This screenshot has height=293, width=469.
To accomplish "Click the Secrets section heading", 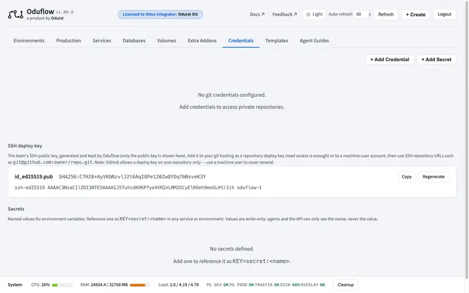I will 16,209.
